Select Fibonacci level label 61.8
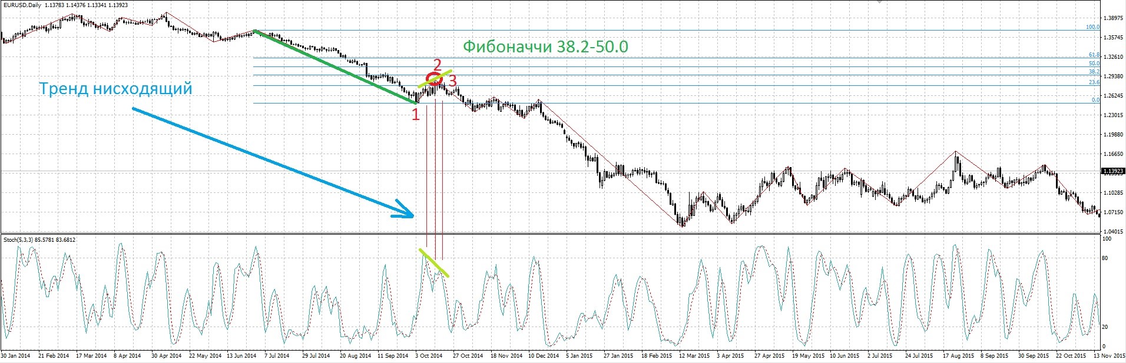The image size is (1126, 363). pyautogui.click(x=1094, y=55)
